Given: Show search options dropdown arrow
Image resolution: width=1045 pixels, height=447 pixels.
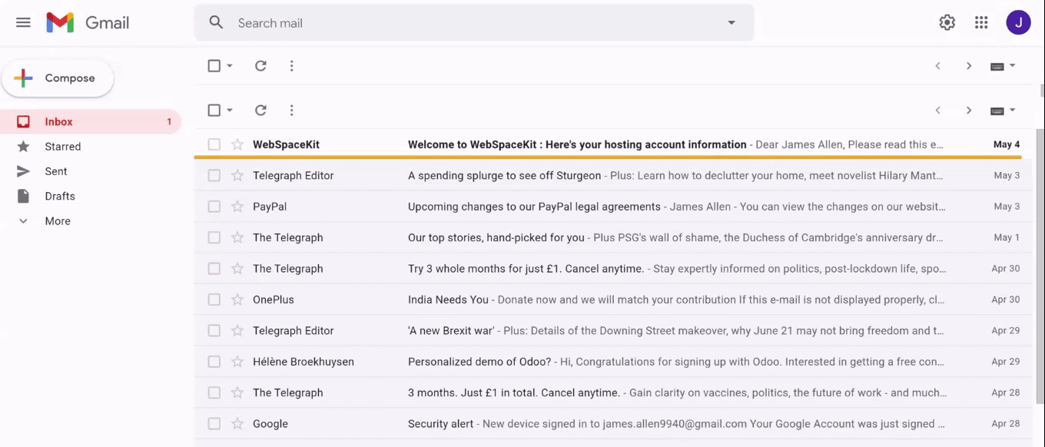Looking at the screenshot, I should tap(731, 23).
